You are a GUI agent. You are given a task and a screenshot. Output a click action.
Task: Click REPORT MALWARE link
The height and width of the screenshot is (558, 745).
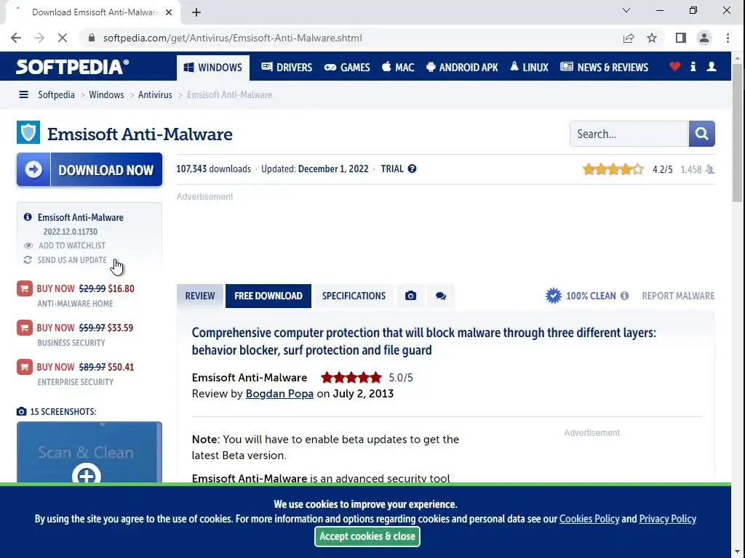click(x=678, y=296)
